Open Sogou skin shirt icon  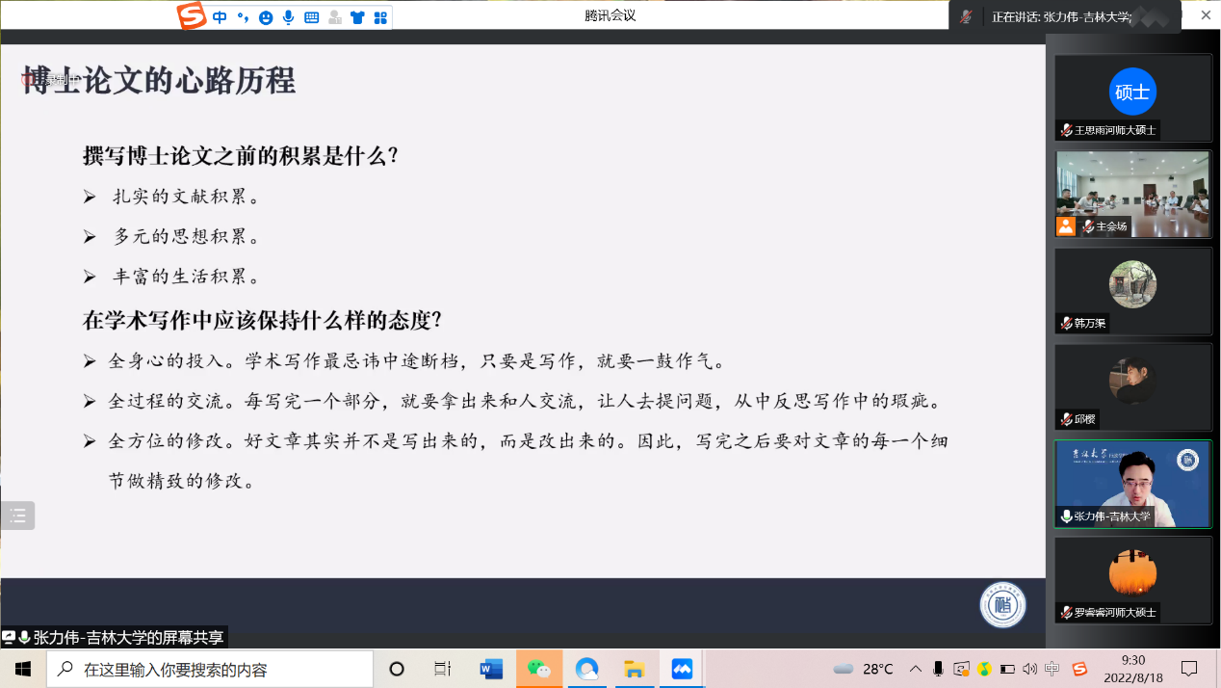click(x=357, y=17)
